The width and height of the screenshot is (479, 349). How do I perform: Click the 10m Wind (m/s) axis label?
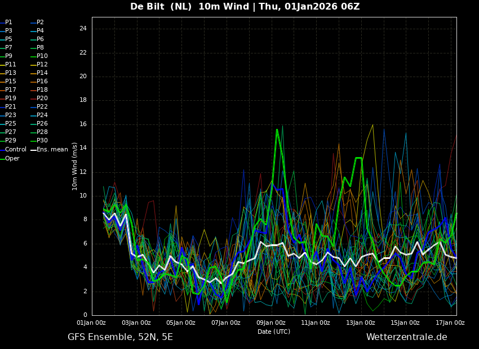pyautogui.click(x=74, y=166)
